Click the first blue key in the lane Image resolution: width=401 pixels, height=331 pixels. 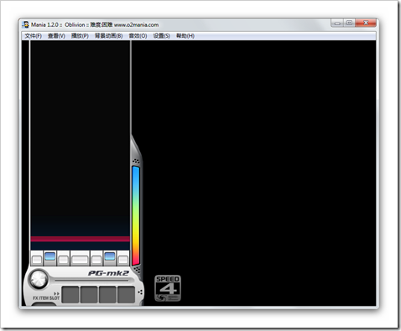50,257
